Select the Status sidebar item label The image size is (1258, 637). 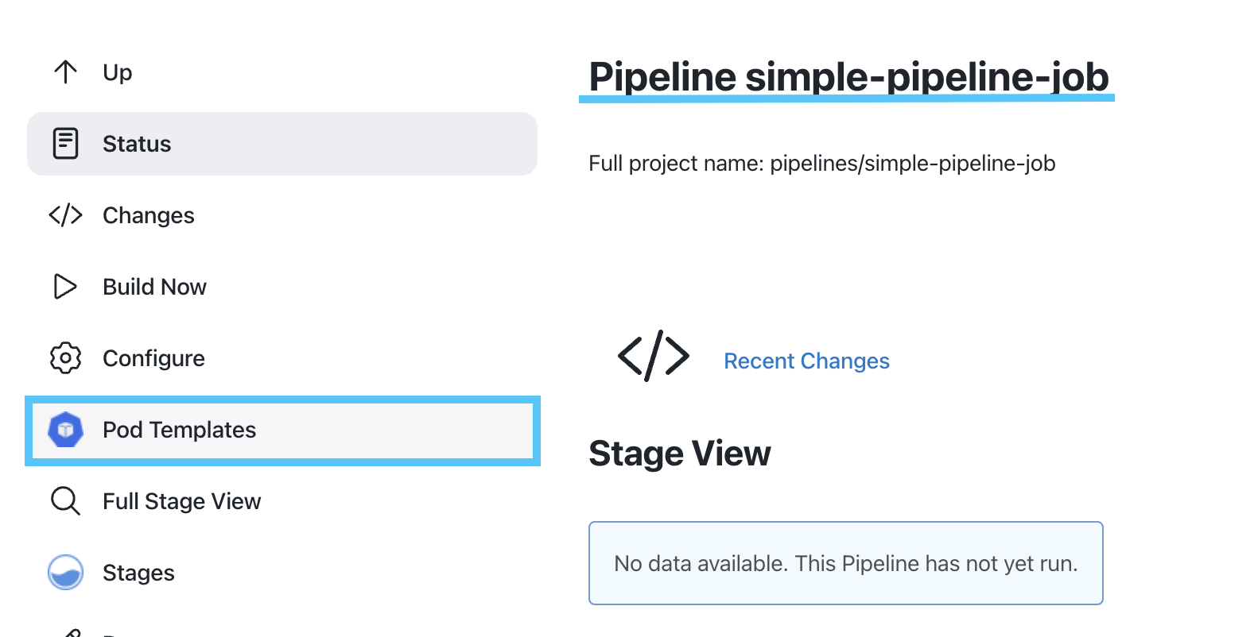[137, 144]
